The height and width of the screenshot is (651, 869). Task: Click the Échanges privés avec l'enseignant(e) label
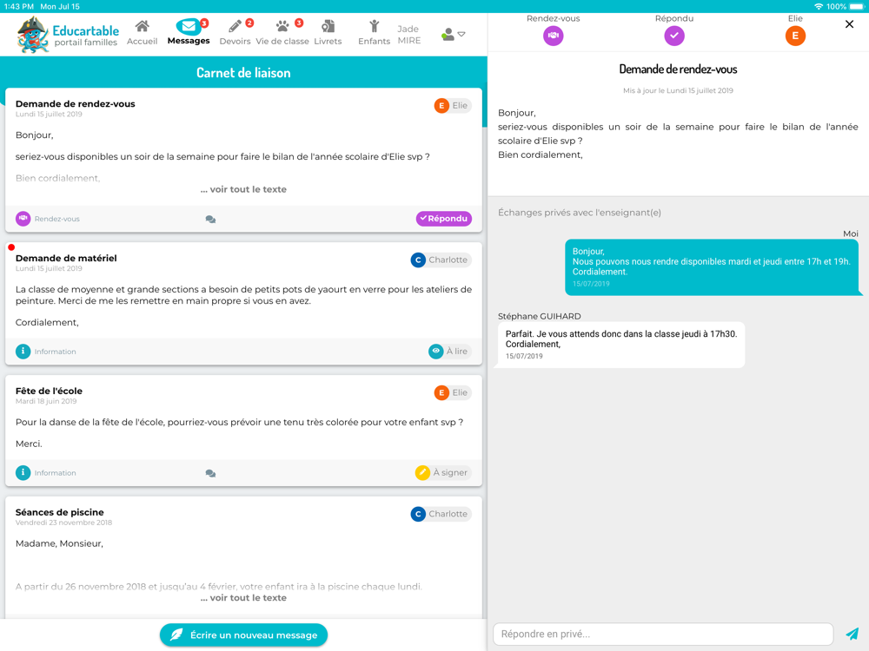[x=579, y=213]
